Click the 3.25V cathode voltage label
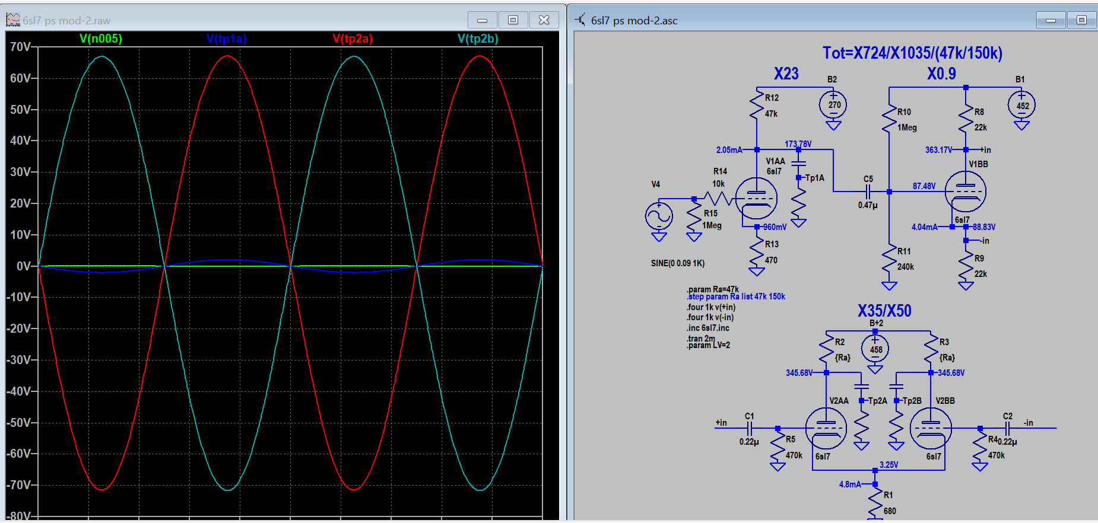Screen dimensions: 1098x523 click(888, 465)
